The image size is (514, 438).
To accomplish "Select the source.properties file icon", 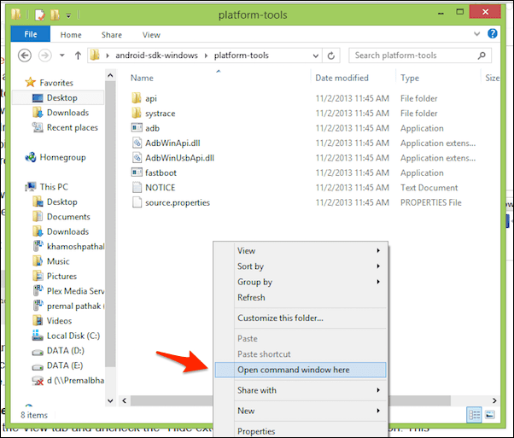I will (x=137, y=202).
